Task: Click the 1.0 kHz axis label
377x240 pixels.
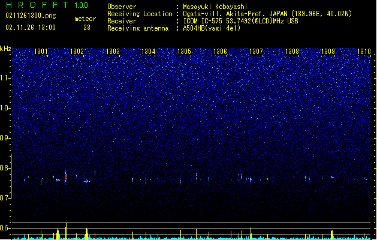Action: [x=5, y=108]
